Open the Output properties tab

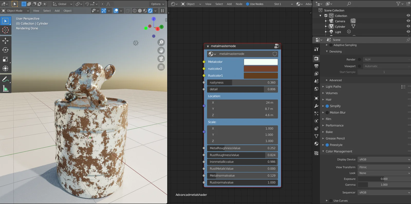[x=316, y=66]
